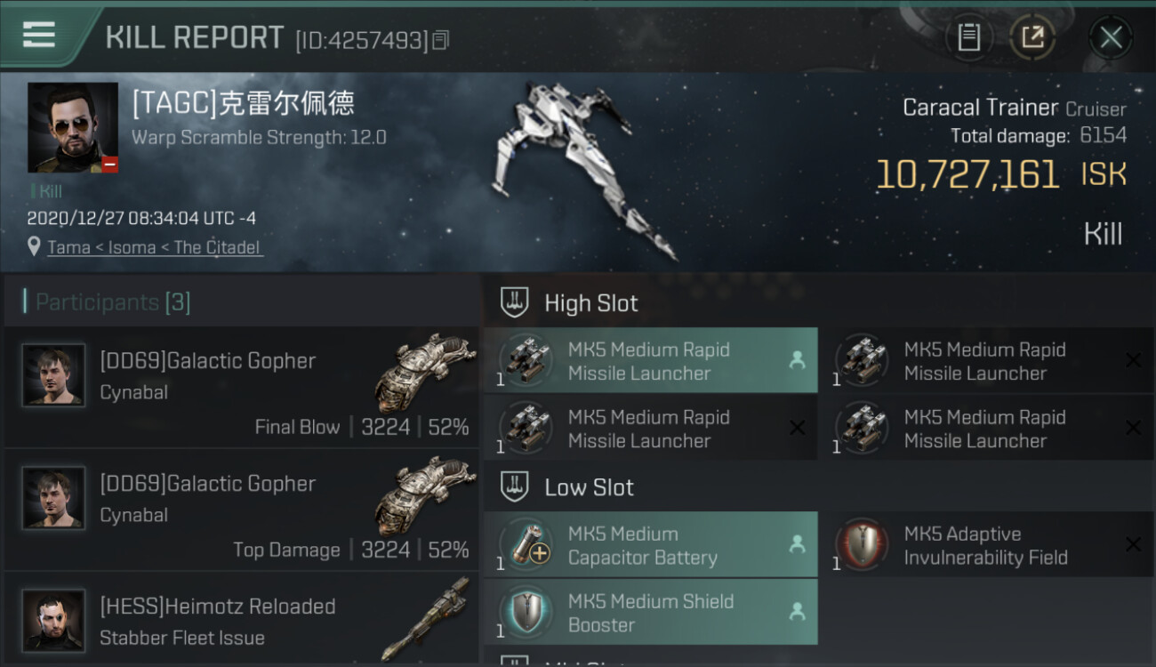Screen dimensions: 1156x667
Task: Click the share/export kill report icon
Action: [x=1032, y=37]
